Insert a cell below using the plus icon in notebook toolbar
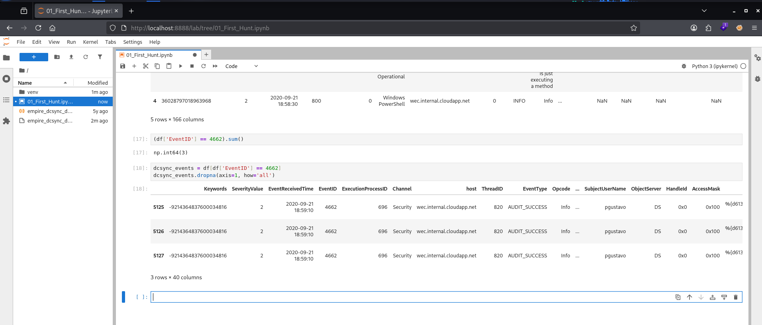762x325 pixels. click(134, 66)
